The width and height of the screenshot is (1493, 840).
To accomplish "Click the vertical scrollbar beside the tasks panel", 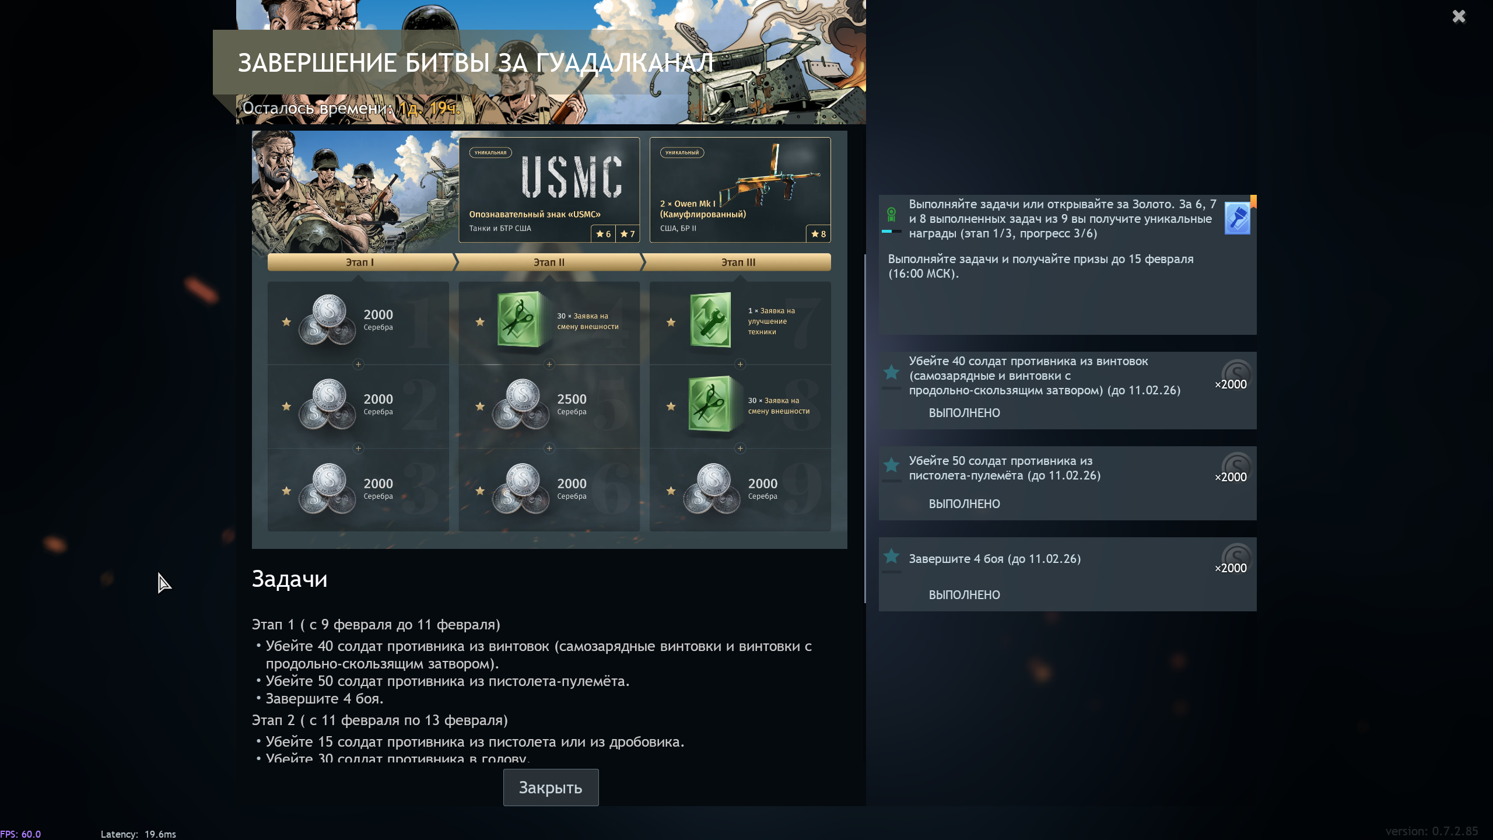I will tap(865, 429).
